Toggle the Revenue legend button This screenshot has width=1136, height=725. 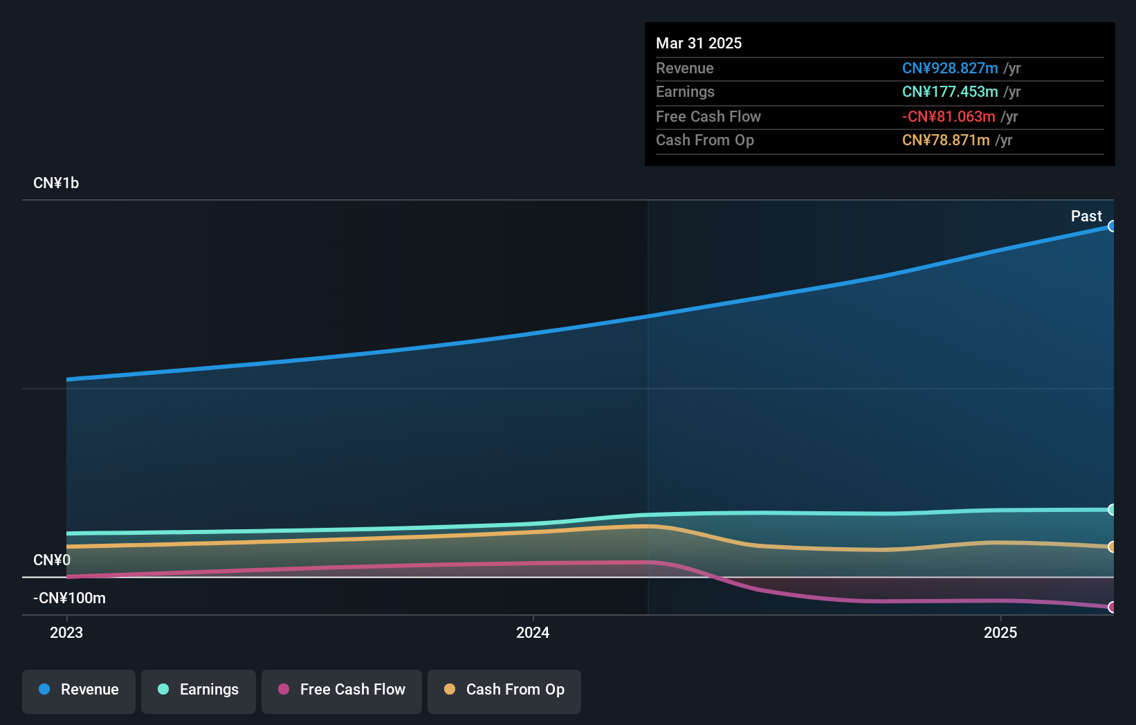coord(79,691)
